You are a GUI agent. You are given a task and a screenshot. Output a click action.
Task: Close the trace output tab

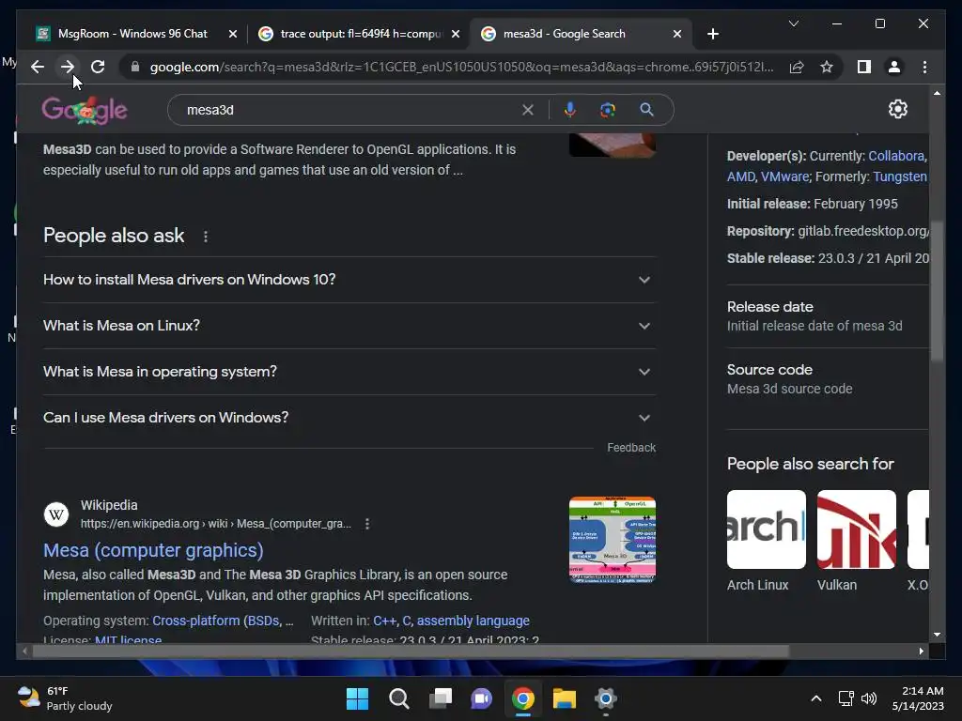[x=456, y=34]
